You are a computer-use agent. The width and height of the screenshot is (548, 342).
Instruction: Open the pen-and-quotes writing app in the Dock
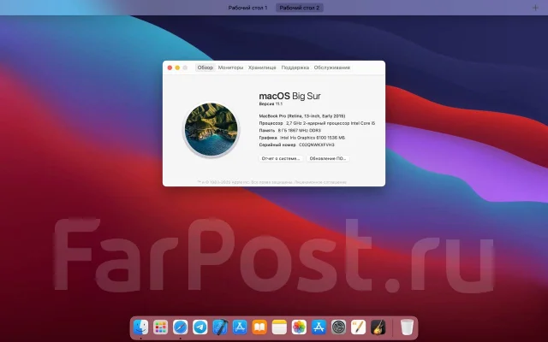[358, 327]
